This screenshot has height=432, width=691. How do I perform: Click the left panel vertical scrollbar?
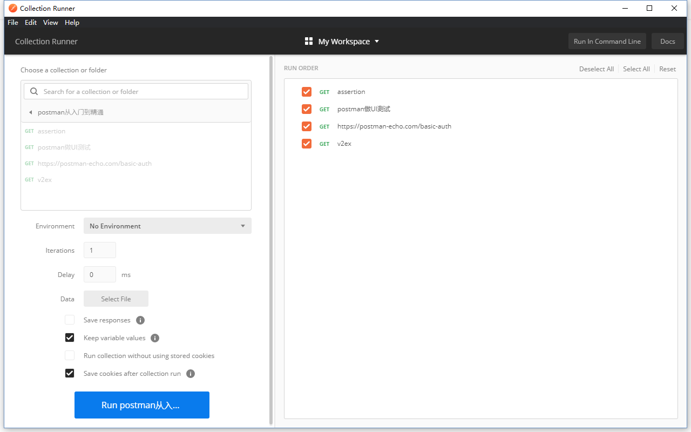pyautogui.click(x=271, y=238)
